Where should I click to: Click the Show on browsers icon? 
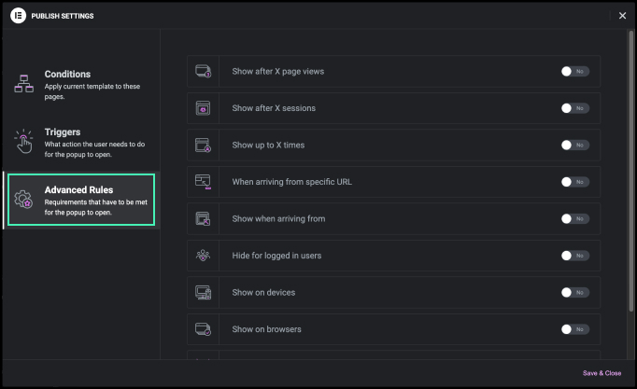coord(203,329)
